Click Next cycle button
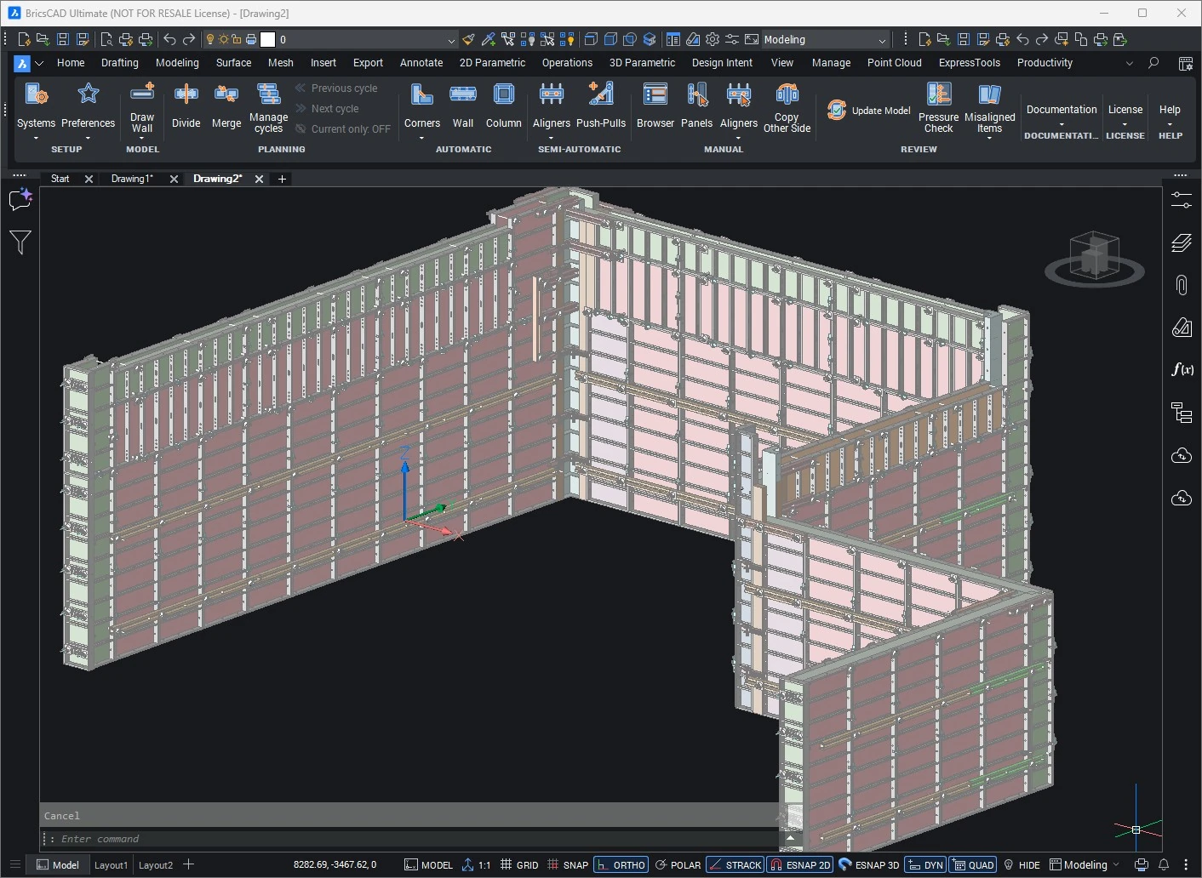Screen dimensions: 1202x878 pyautogui.click(x=327, y=109)
